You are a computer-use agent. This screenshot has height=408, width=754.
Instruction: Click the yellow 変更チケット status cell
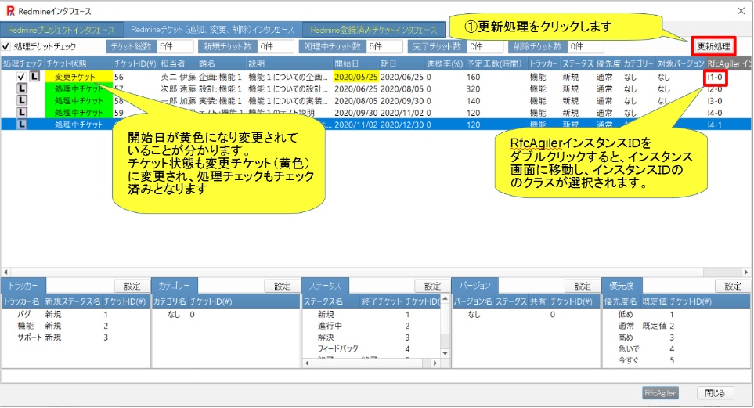(78, 77)
